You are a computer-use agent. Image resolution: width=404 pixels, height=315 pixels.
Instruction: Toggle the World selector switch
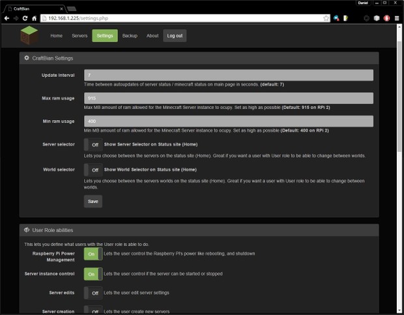(93, 170)
